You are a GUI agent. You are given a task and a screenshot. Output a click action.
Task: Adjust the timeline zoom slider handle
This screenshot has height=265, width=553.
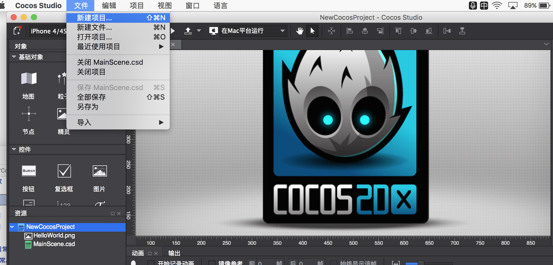421,263
